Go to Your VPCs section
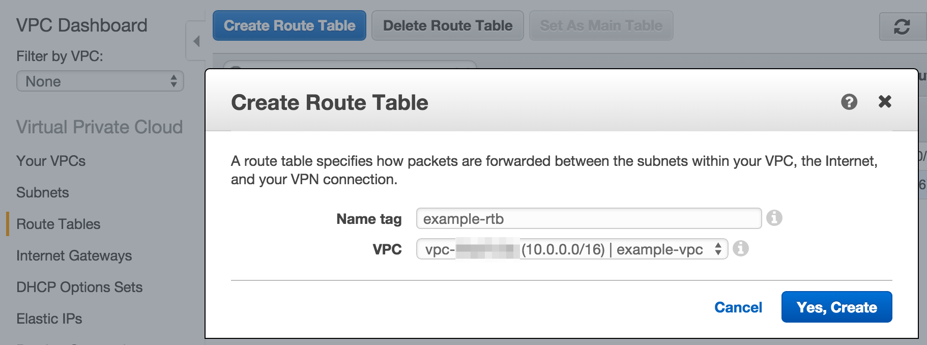The height and width of the screenshot is (345, 927). (x=50, y=161)
